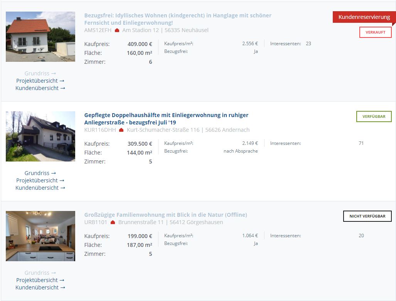
Task: Click Bezugsfrei Ja on the Neuhäusel listing
Action: (x=255, y=51)
